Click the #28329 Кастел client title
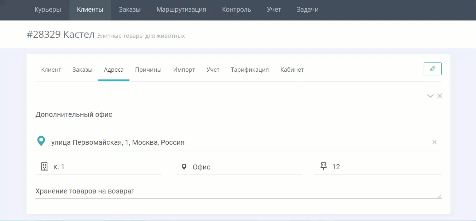476x221 pixels. [61, 35]
